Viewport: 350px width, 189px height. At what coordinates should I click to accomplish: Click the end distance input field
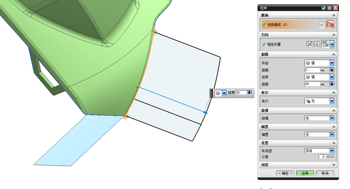click(x=317, y=84)
